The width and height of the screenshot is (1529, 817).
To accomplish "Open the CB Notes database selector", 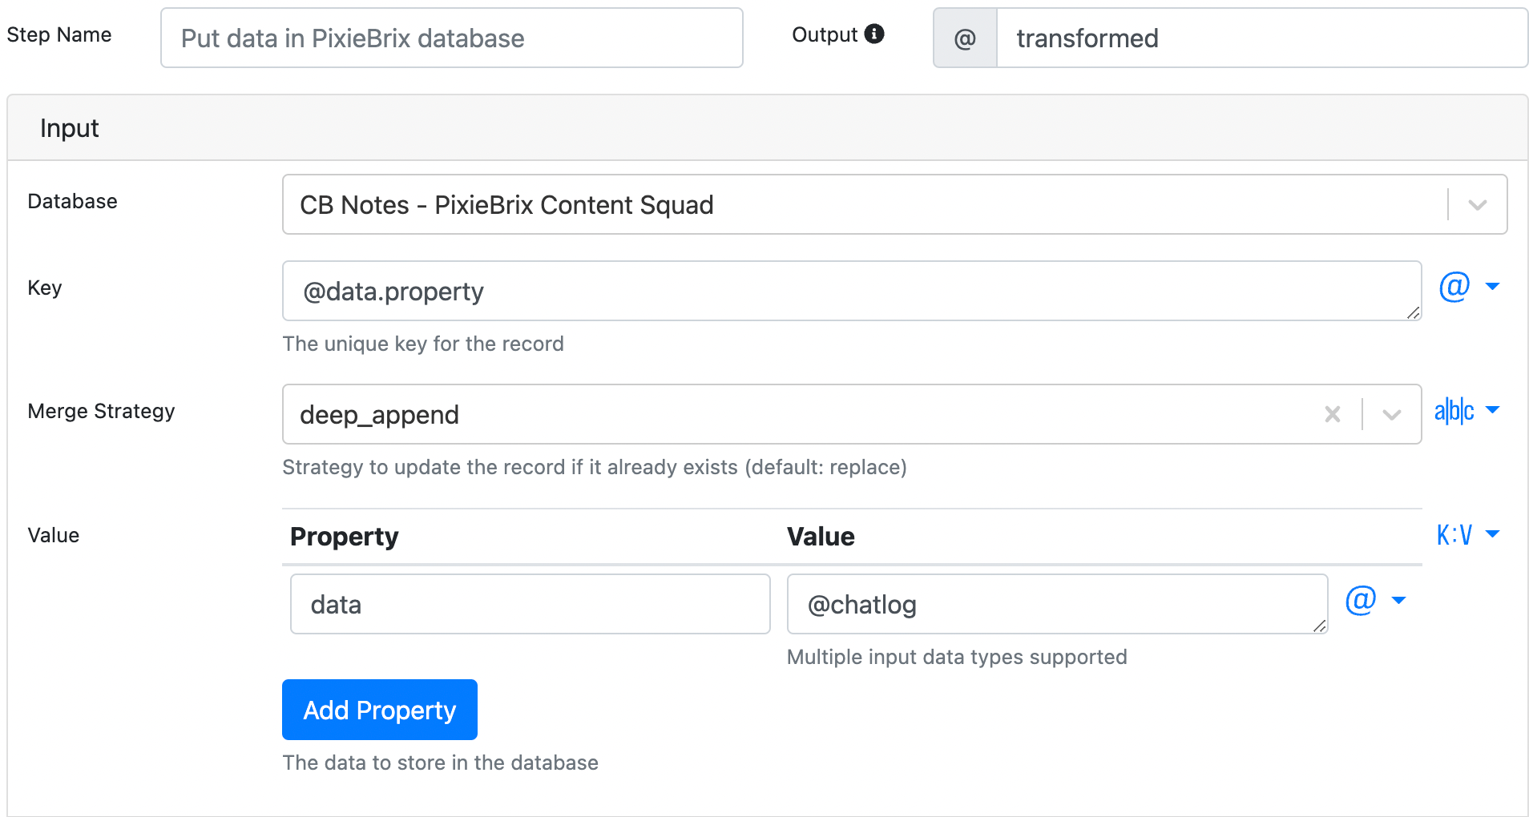I will coord(894,204).
